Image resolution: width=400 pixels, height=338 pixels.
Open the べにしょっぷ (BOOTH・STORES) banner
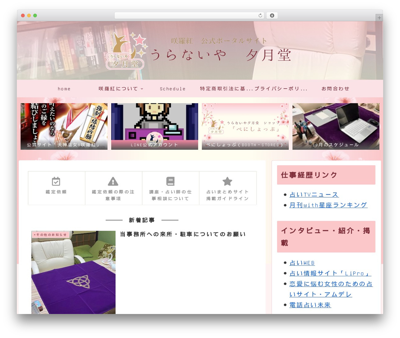tap(245, 126)
